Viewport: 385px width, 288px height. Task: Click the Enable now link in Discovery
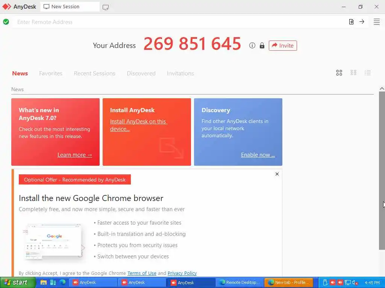click(x=258, y=155)
